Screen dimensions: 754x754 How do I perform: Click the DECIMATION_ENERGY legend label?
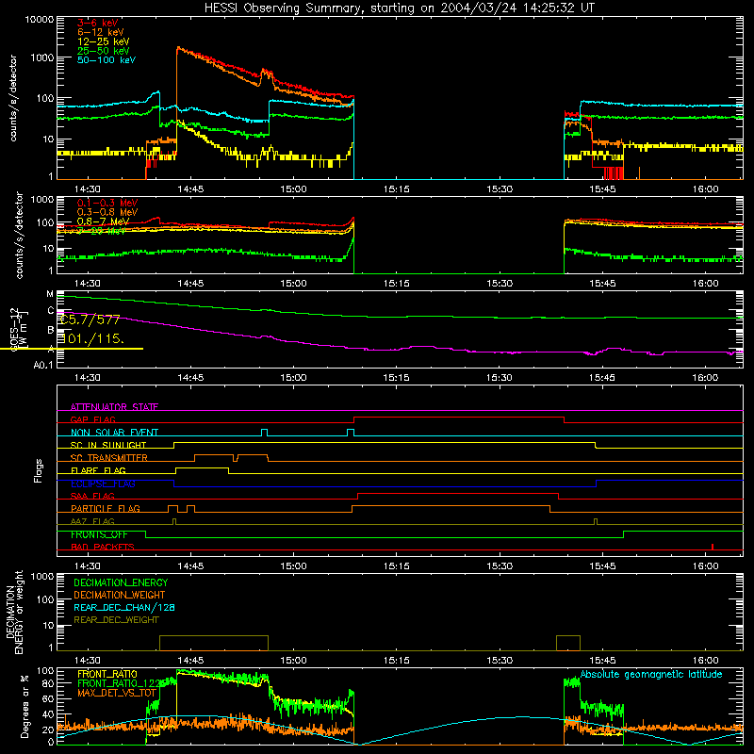[x=121, y=582]
